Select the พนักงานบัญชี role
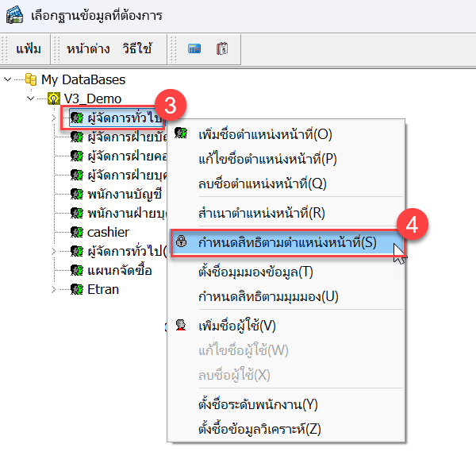The height and width of the screenshot is (475, 476). click(125, 194)
